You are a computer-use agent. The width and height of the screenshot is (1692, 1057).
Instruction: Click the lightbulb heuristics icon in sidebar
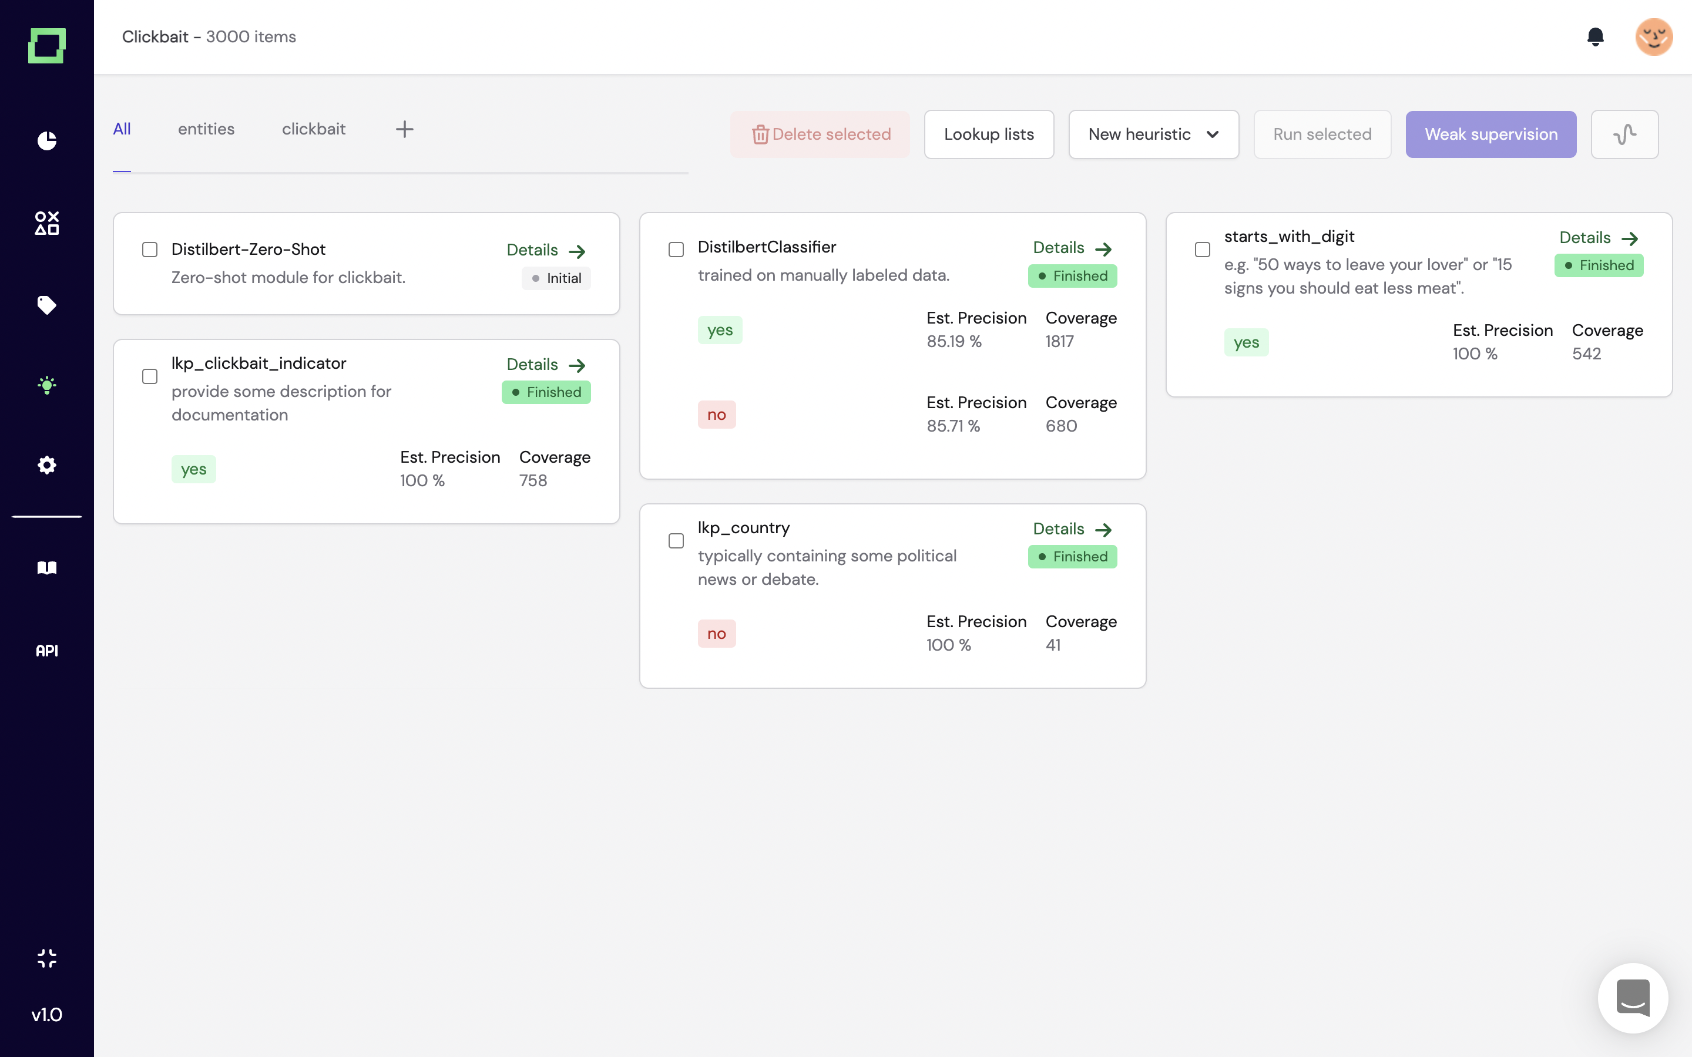tap(47, 385)
